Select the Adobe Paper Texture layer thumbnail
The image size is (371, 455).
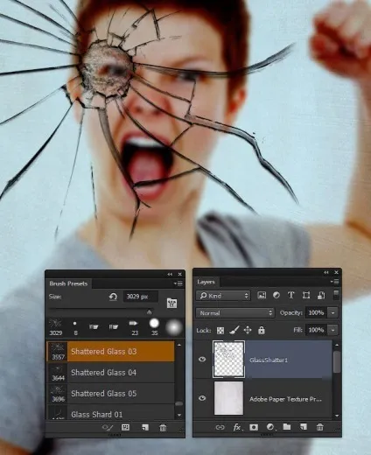coord(228,398)
